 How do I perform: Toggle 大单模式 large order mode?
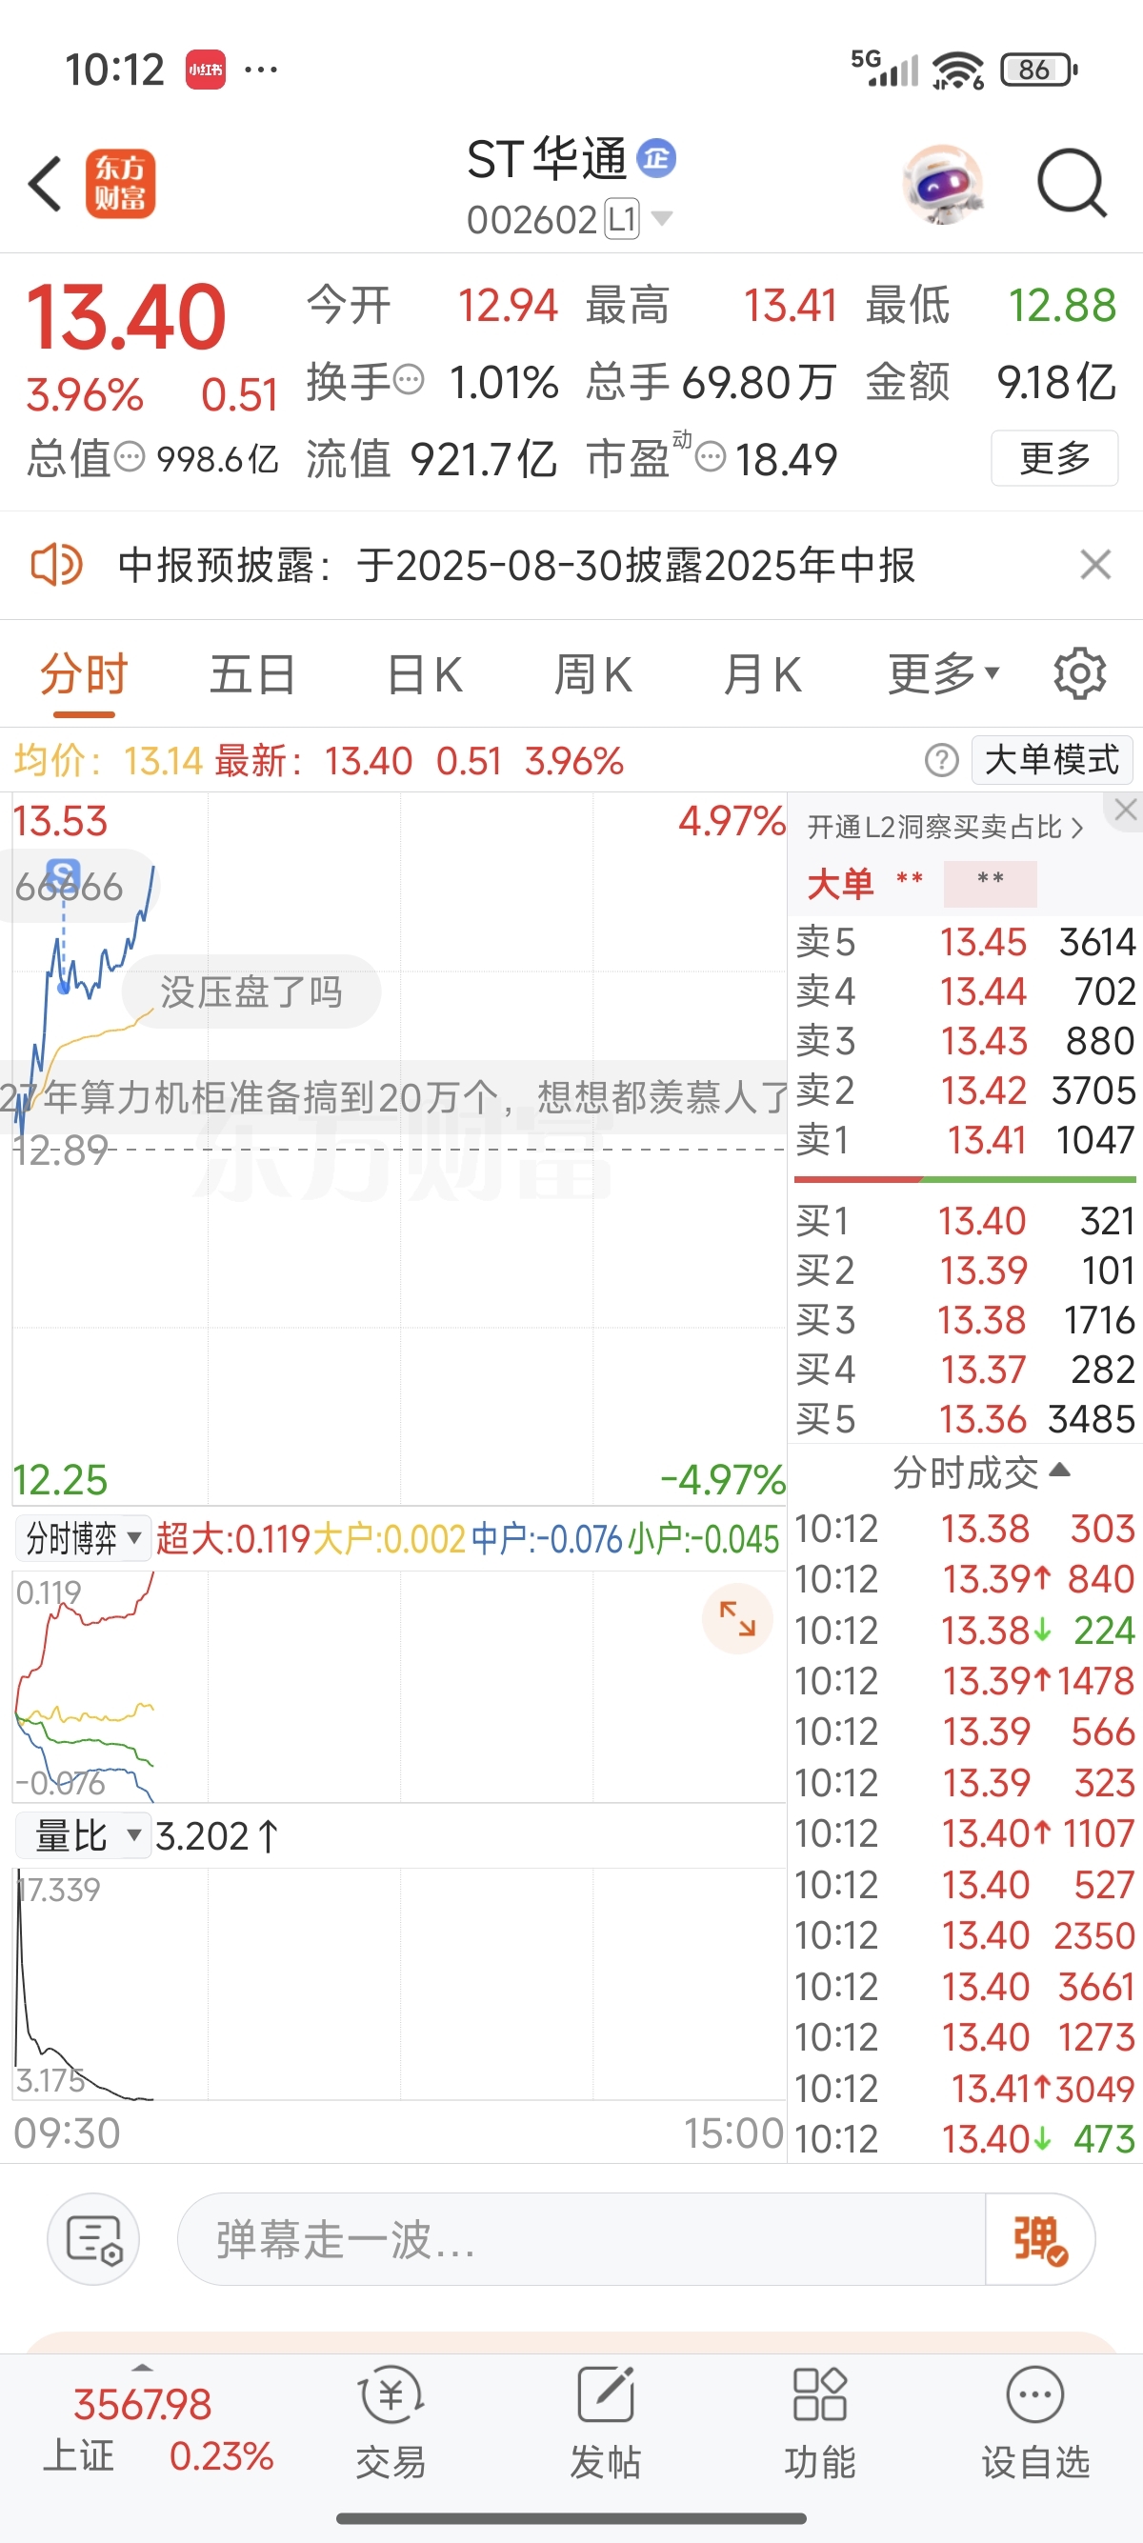pos(1052,760)
